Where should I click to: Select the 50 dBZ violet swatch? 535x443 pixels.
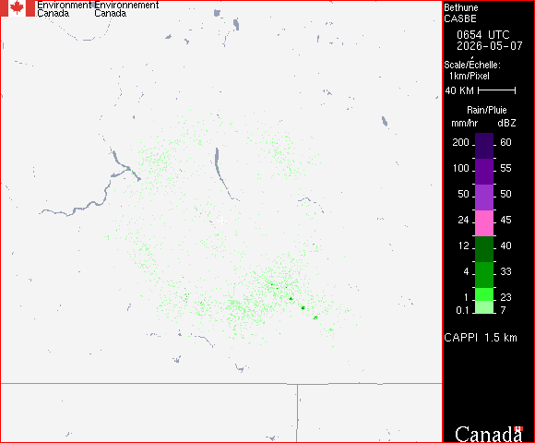click(x=484, y=198)
